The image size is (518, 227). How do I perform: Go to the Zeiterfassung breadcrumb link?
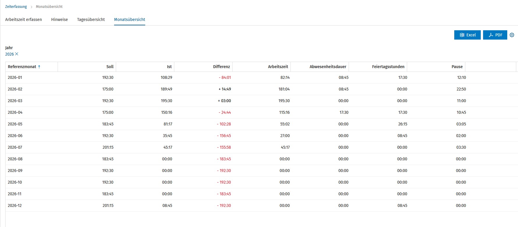pos(16,7)
